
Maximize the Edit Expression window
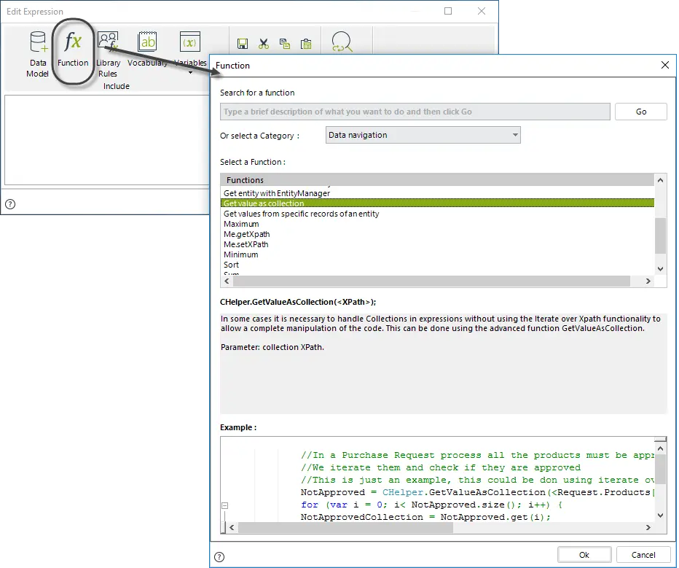448,11
